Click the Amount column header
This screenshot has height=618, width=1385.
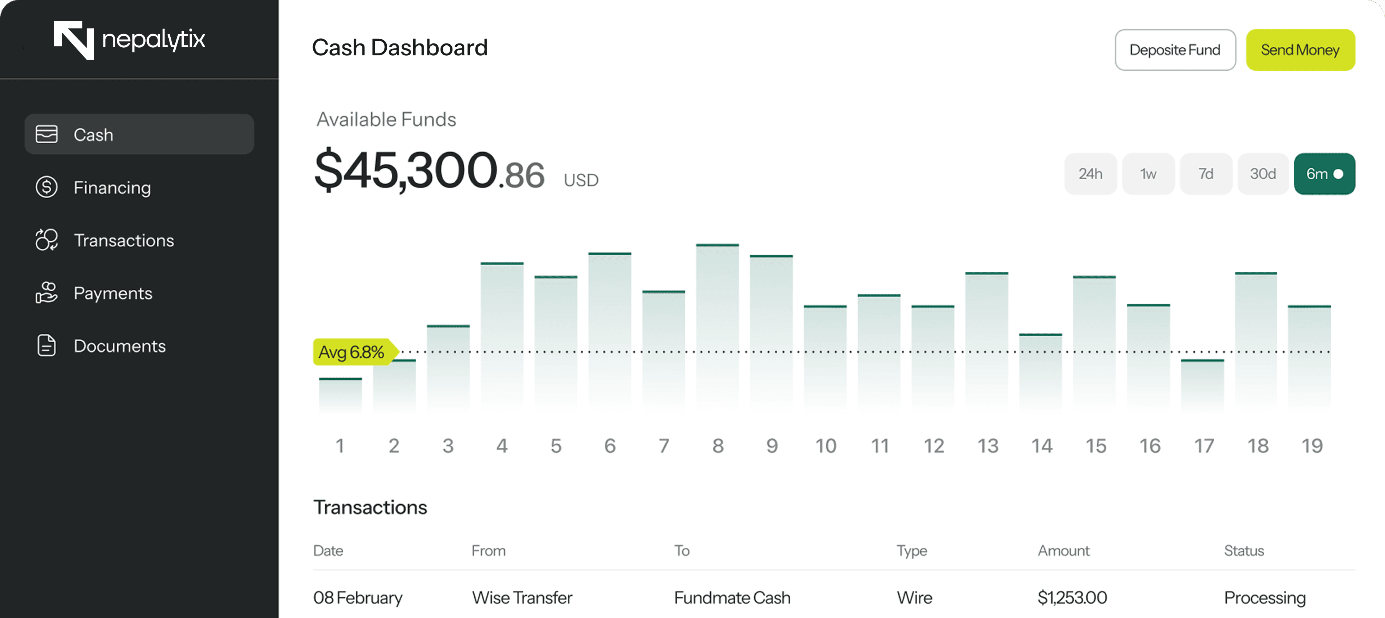[x=1063, y=551]
